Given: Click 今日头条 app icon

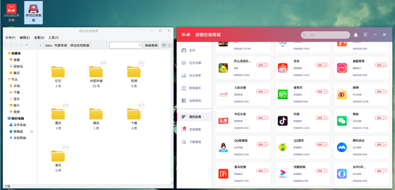Looking at the screenshot, I should point(223,121).
